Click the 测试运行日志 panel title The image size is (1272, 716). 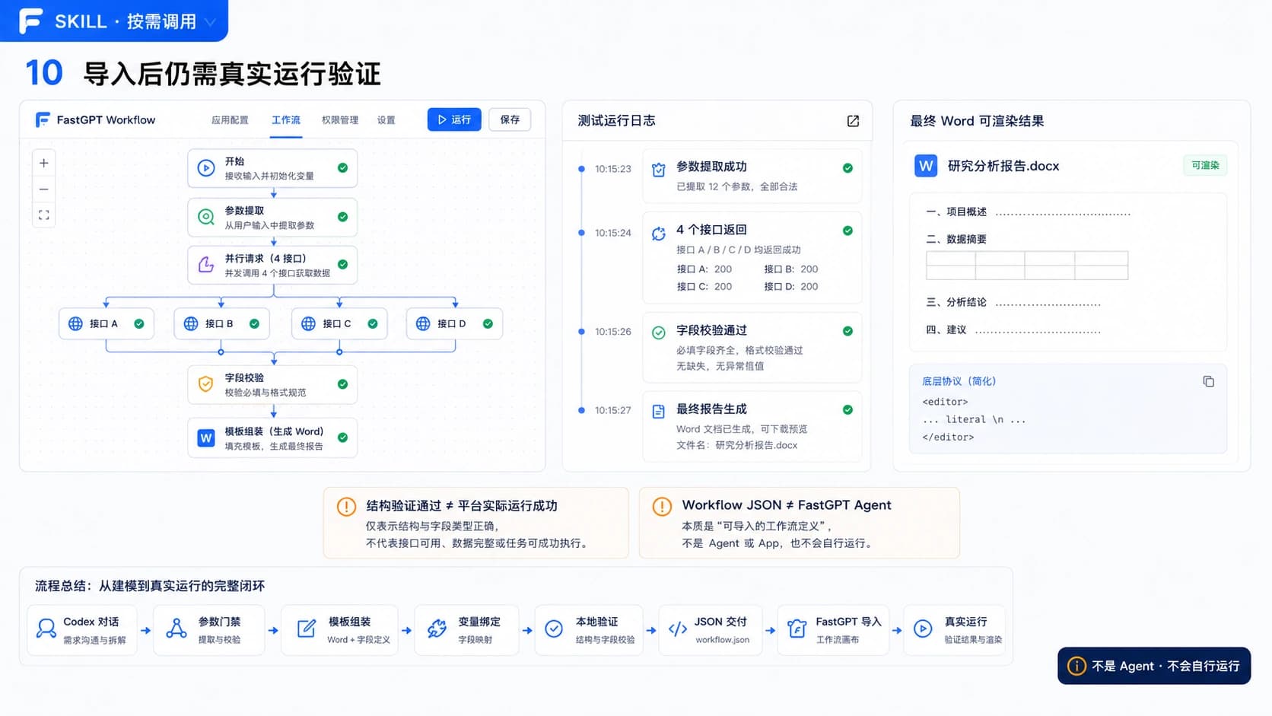click(616, 121)
